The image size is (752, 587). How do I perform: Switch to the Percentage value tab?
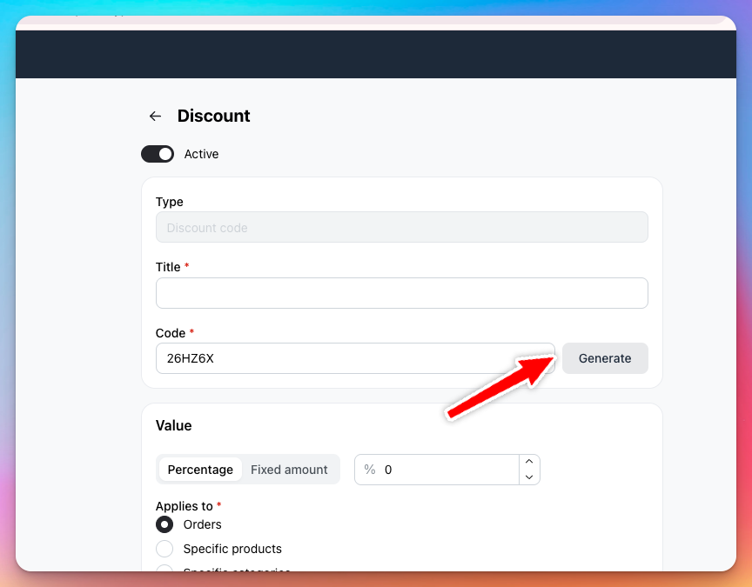(x=200, y=470)
